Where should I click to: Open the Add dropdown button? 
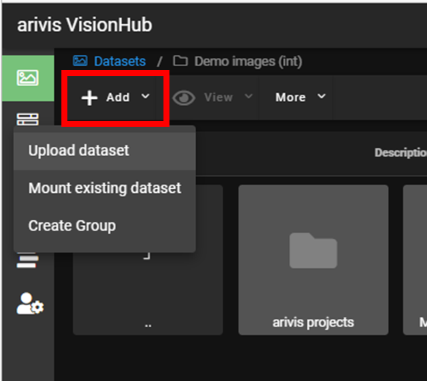click(x=115, y=97)
